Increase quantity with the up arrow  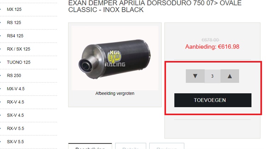230,76
